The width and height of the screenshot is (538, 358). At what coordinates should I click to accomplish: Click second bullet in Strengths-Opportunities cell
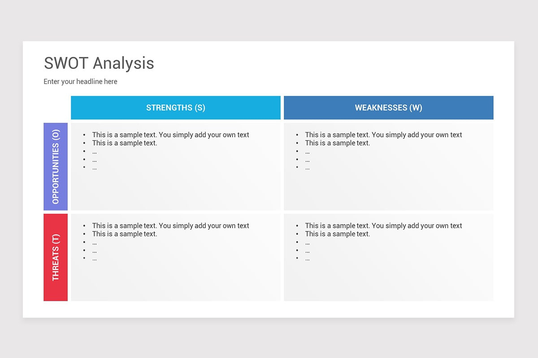(x=125, y=143)
